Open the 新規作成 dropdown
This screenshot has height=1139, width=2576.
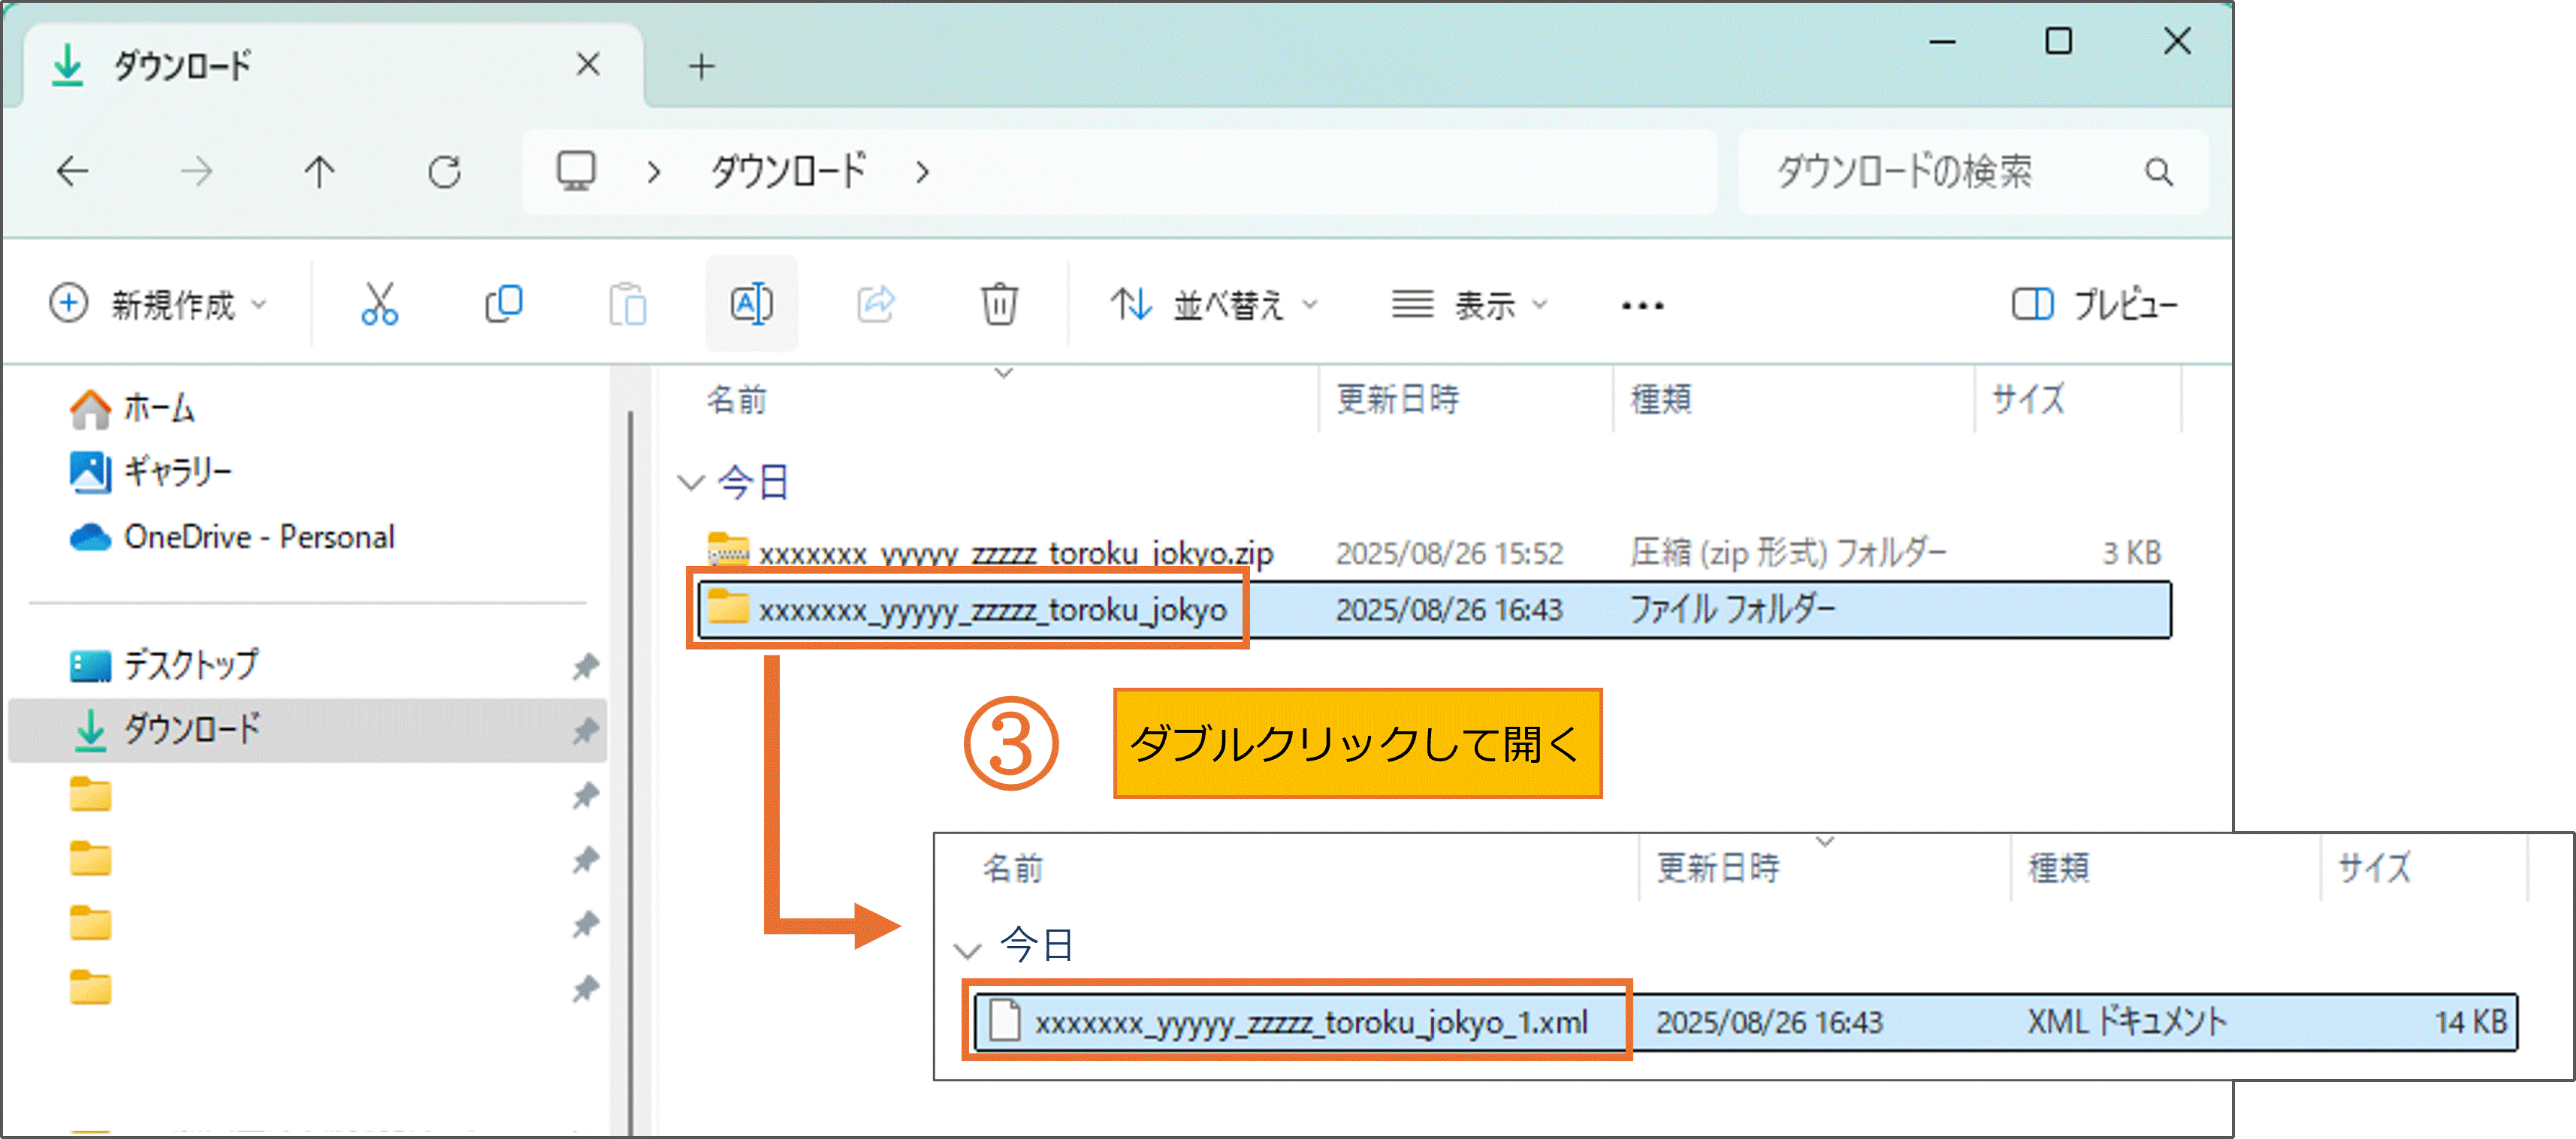pos(160,304)
